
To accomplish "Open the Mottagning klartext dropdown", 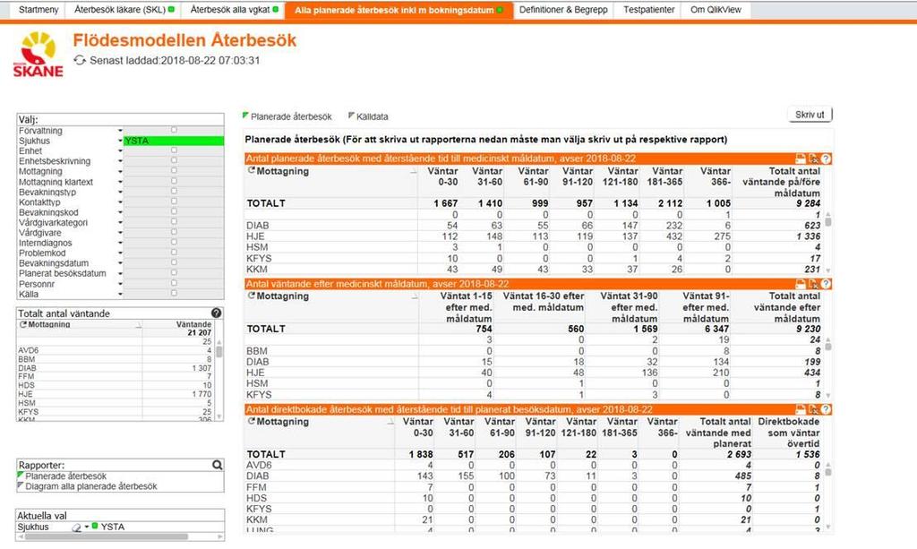I will 120,182.
